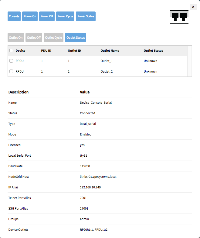This screenshot has width=200, height=238.
Task: Click RPDU device cell in Outlet_1 row
Action: tap(19, 61)
